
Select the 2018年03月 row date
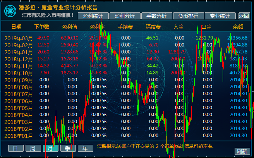pyautogui.click(x=19, y=122)
